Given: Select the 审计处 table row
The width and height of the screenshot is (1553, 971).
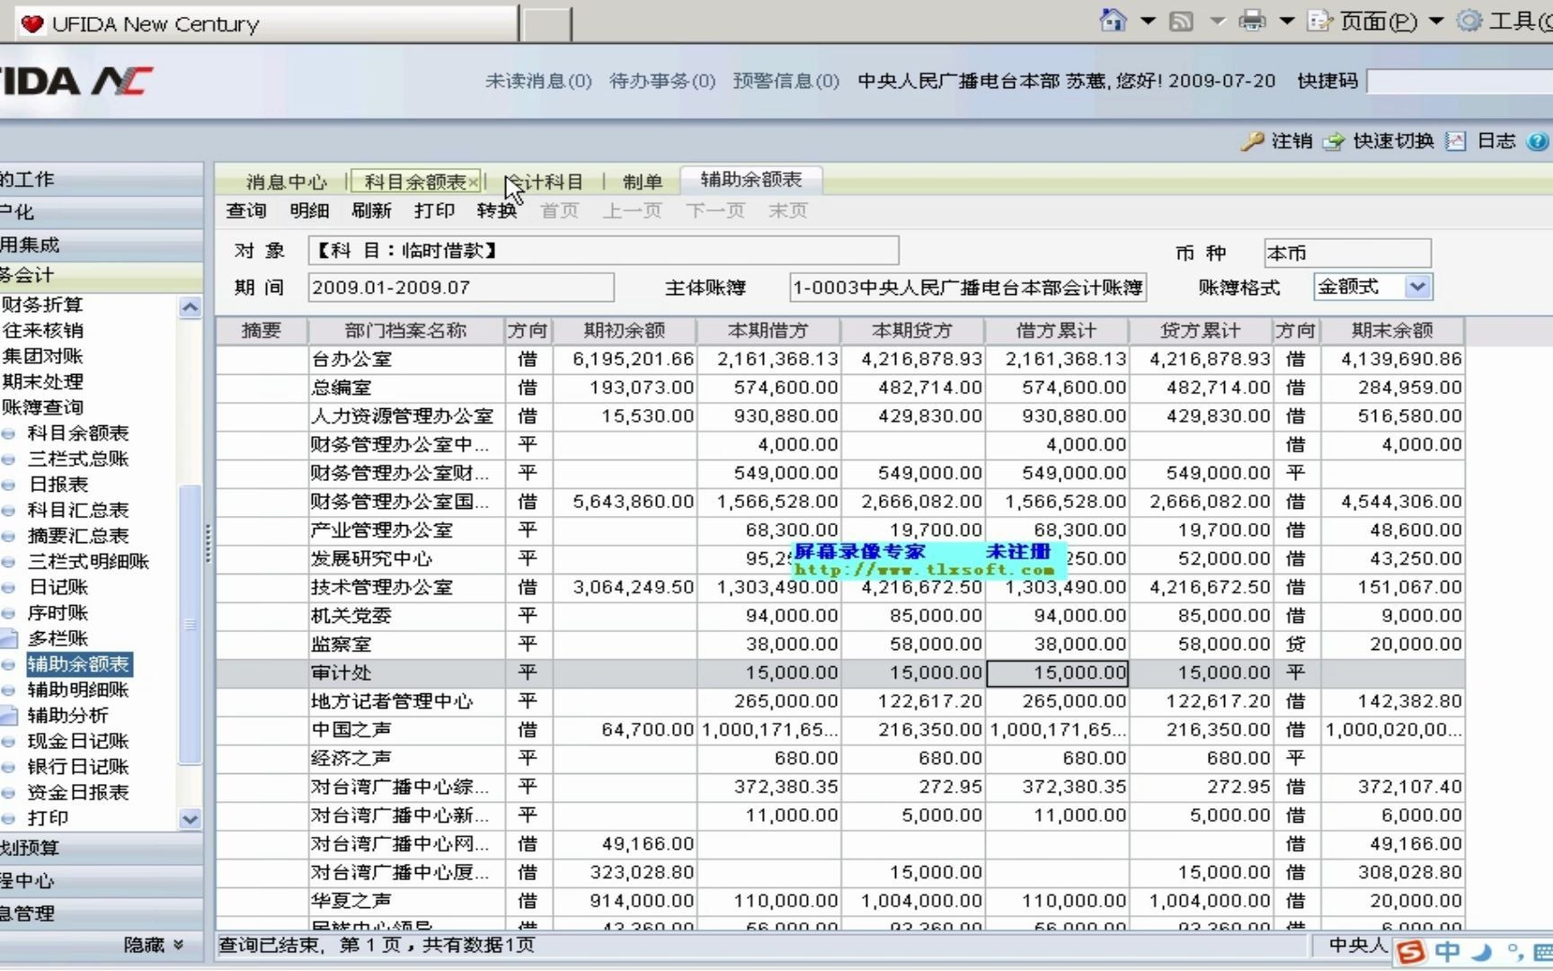Looking at the screenshot, I should [x=840, y=673].
